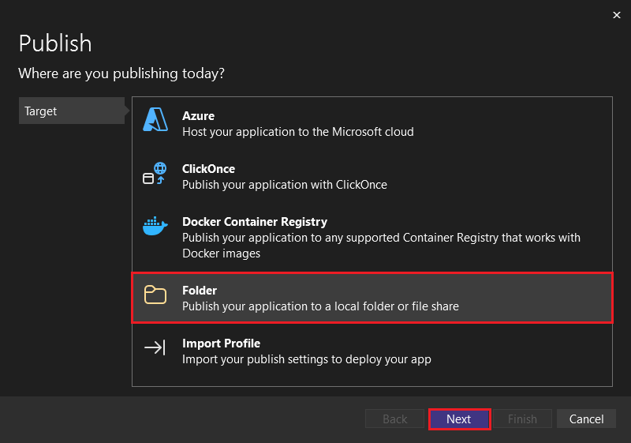The width and height of the screenshot is (631, 443).
Task: Close the Publish dialog with X
Action: (617, 15)
